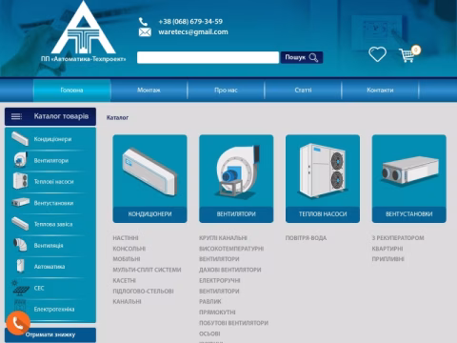The image size is (457, 343).
Task: Click the Каталог товарів header
Action: [x=50, y=116]
